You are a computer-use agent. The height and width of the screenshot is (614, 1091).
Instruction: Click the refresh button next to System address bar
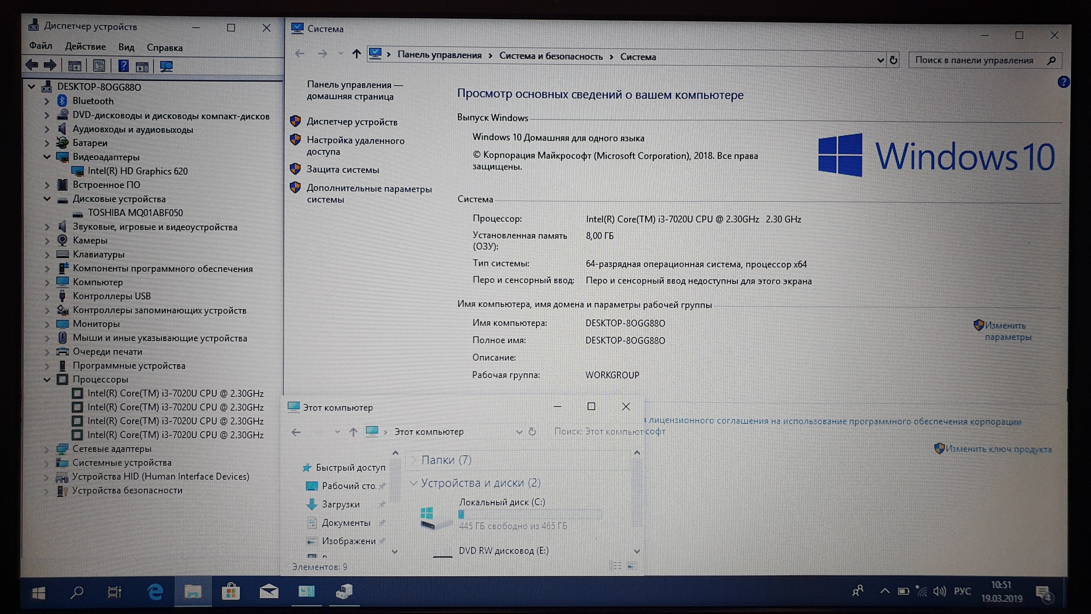tap(893, 60)
